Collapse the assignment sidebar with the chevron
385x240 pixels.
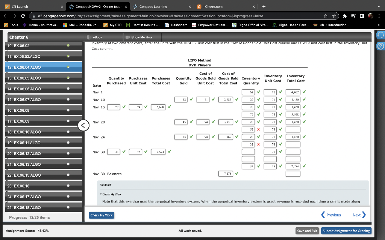[83, 125]
